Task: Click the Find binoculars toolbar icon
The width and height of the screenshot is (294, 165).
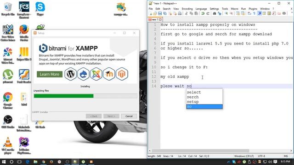Action: 214,13
